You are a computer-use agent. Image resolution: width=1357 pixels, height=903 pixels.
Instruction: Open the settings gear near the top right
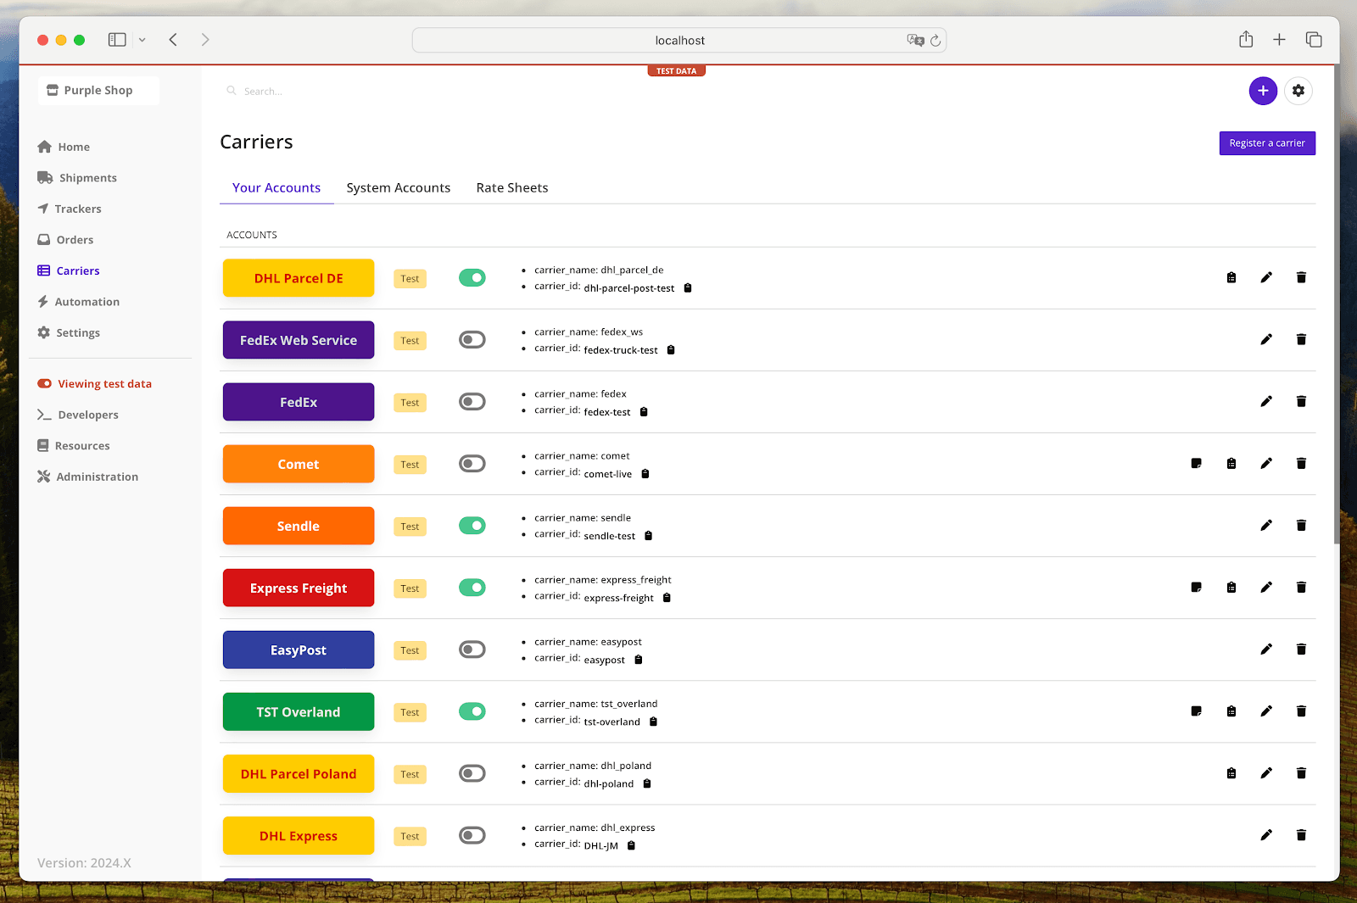1298,91
